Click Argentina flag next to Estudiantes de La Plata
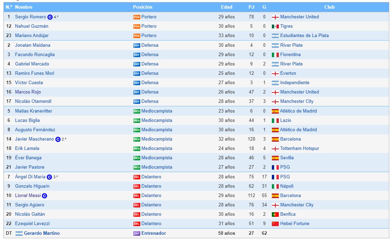391x241 pixels. [x=275, y=36]
